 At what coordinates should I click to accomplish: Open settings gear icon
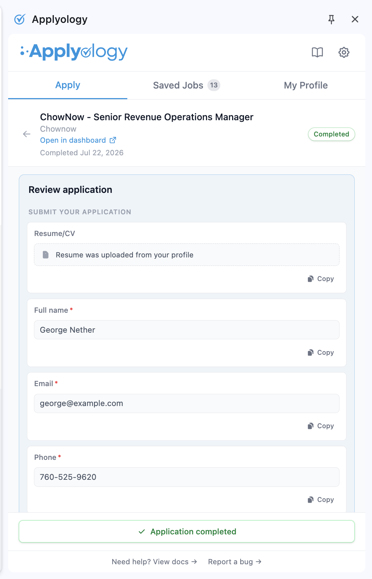click(344, 52)
